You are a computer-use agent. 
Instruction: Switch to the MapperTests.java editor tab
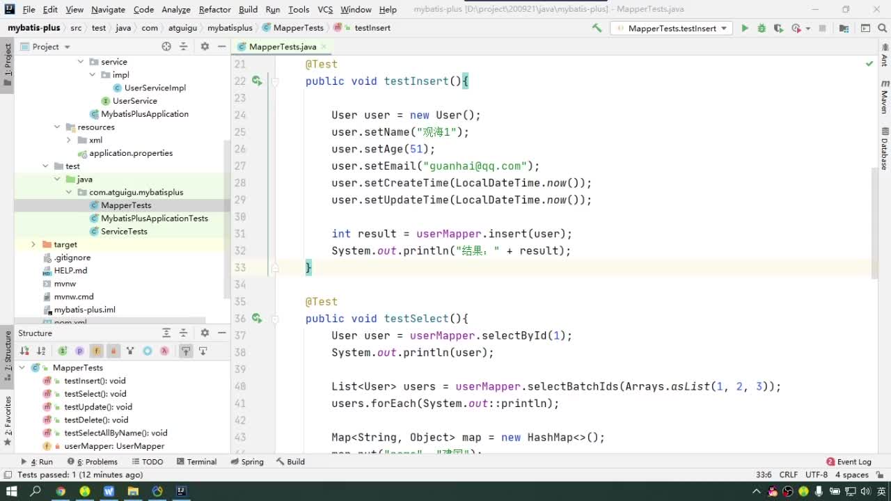click(283, 47)
